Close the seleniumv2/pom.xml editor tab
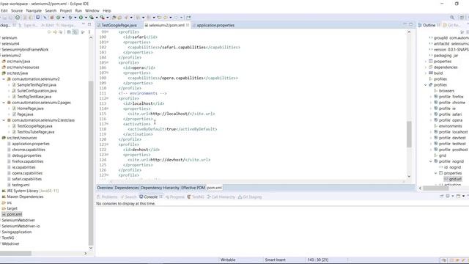This screenshot has width=469, height=264. pos(188,25)
